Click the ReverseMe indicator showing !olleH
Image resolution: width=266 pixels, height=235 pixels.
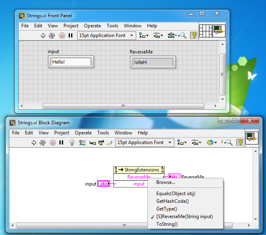[x=153, y=62]
